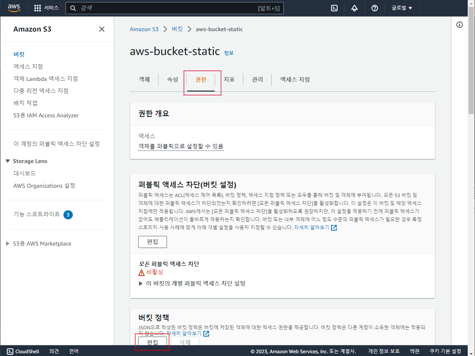Open the 서비스 grid menu icon

click(x=37, y=8)
